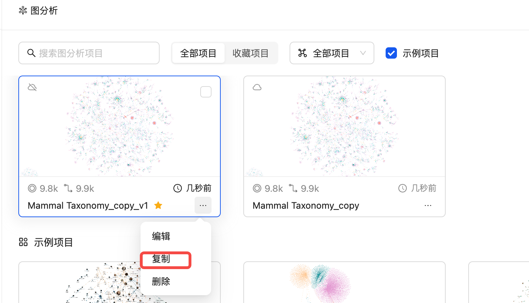The width and height of the screenshot is (529, 303).
Task: Click the project-type icon in 全部项目 dropdown
Action: coord(303,53)
